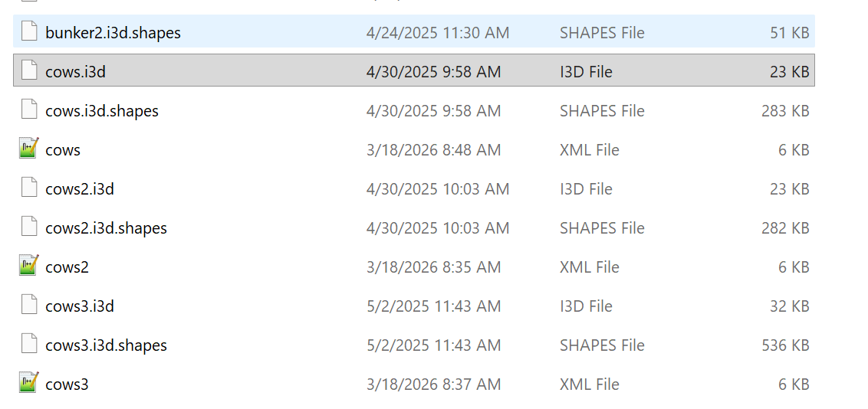Click the cows2.i3d file name
The image size is (868, 409).
pos(80,189)
